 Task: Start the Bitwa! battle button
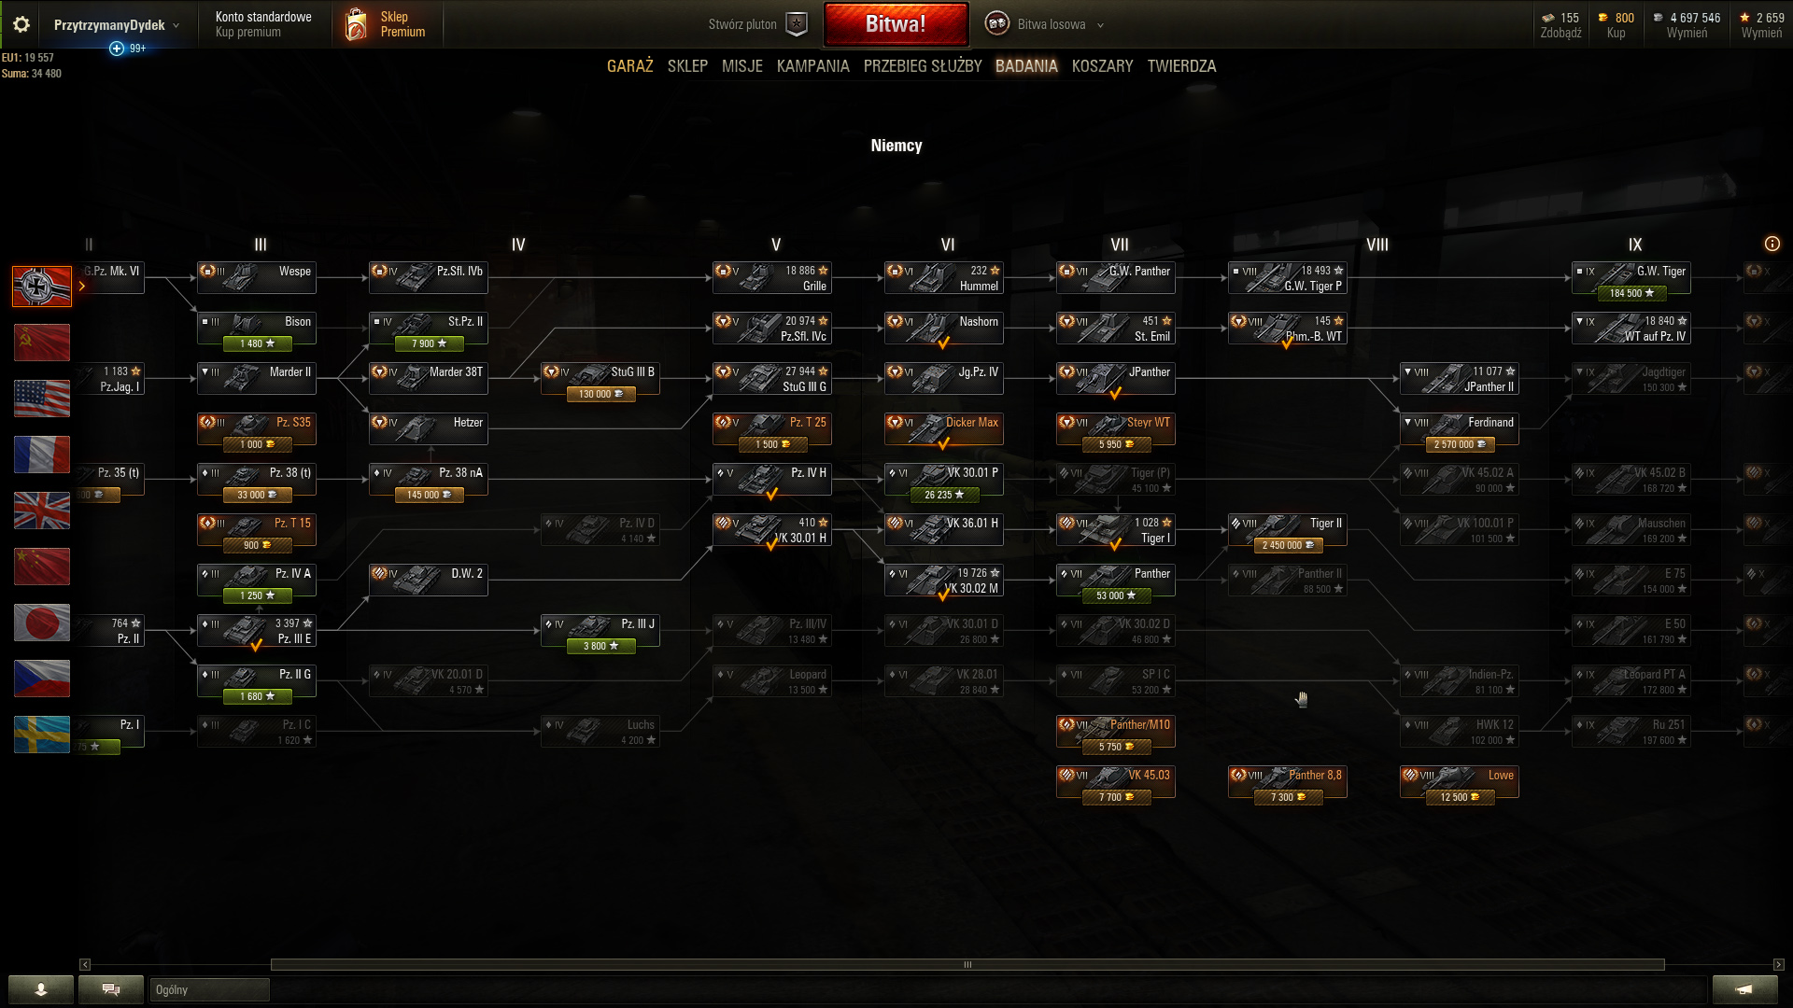tap(896, 24)
